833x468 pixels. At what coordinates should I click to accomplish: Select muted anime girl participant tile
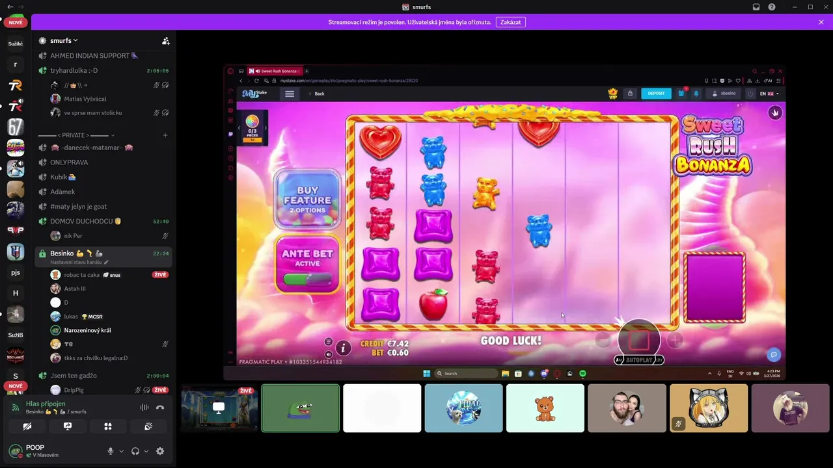coord(709,408)
